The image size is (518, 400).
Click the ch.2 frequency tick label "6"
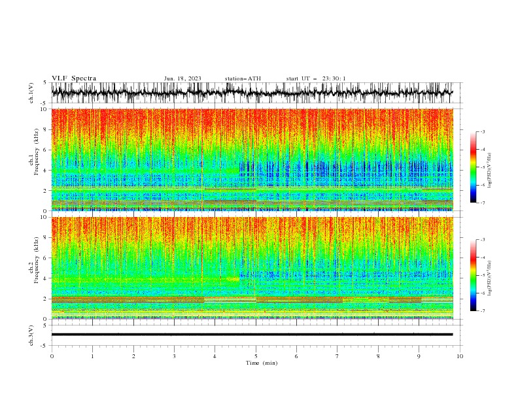point(45,258)
